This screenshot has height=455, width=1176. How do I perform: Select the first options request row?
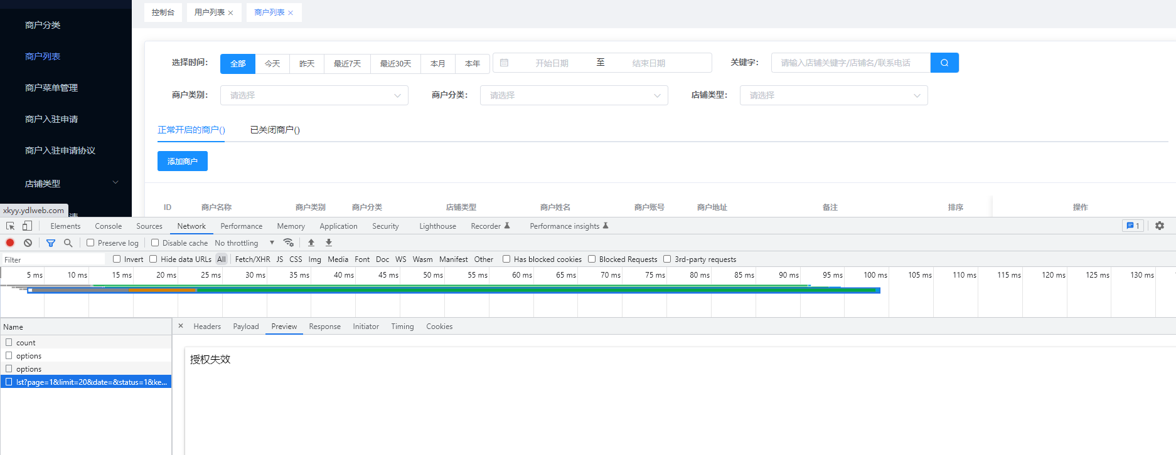[86, 355]
